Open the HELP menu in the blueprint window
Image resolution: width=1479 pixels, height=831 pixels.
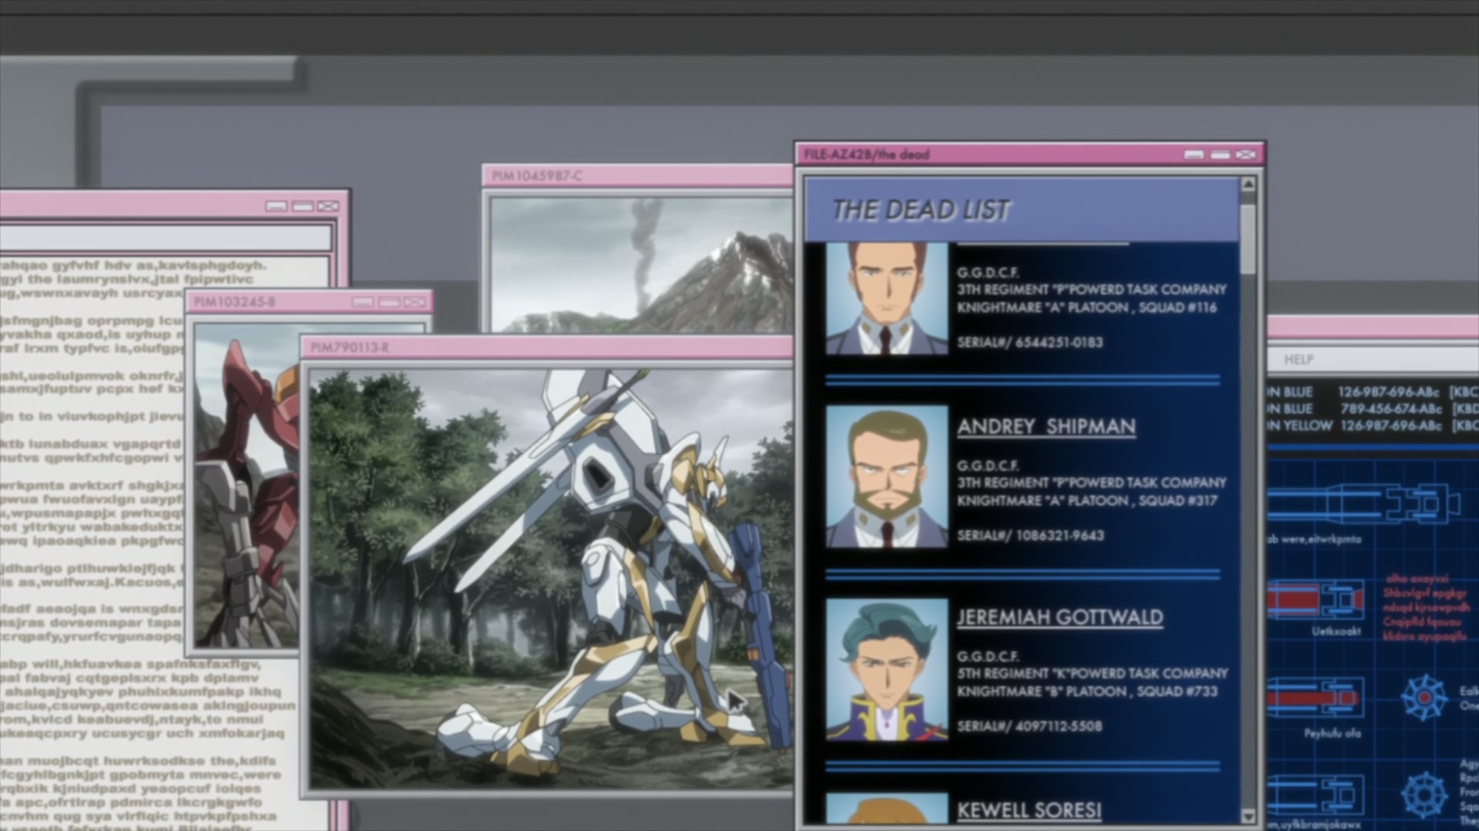1298,359
